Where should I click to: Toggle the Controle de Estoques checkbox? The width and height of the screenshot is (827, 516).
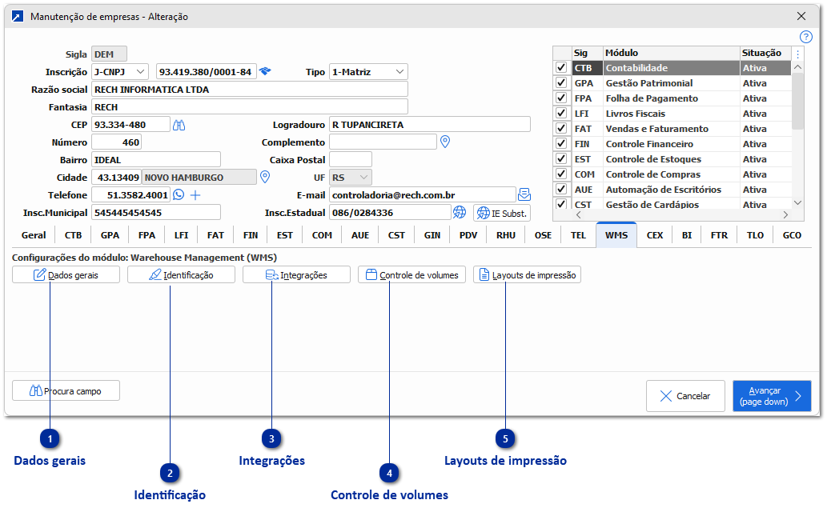561,160
